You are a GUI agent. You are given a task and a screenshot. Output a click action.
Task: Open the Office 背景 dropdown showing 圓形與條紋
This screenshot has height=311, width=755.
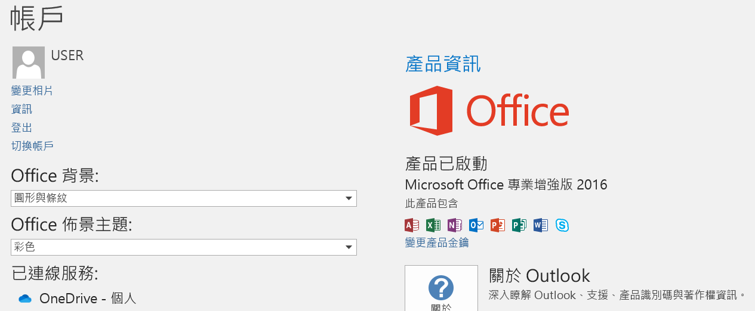pyautogui.click(x=184, y=198)
